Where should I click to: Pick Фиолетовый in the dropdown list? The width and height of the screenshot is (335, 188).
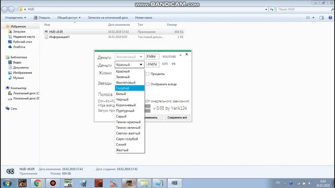coord(130,83)
